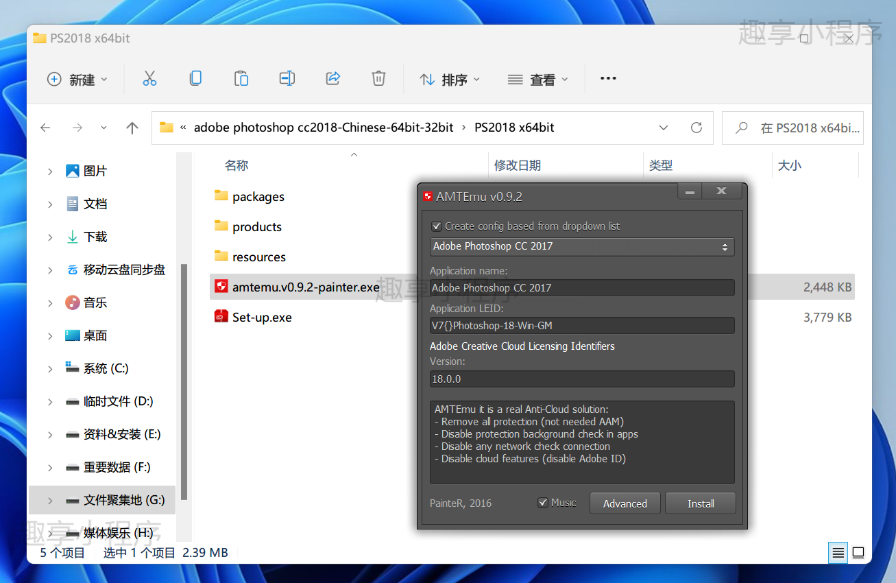Go back with the left arrow
Viewport: 896px width, 583px height.
pos(45,128)
